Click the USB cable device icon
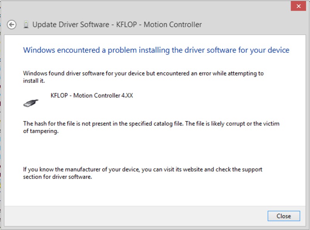This screenshot has width=310, height=230. (x=31, y=102)
